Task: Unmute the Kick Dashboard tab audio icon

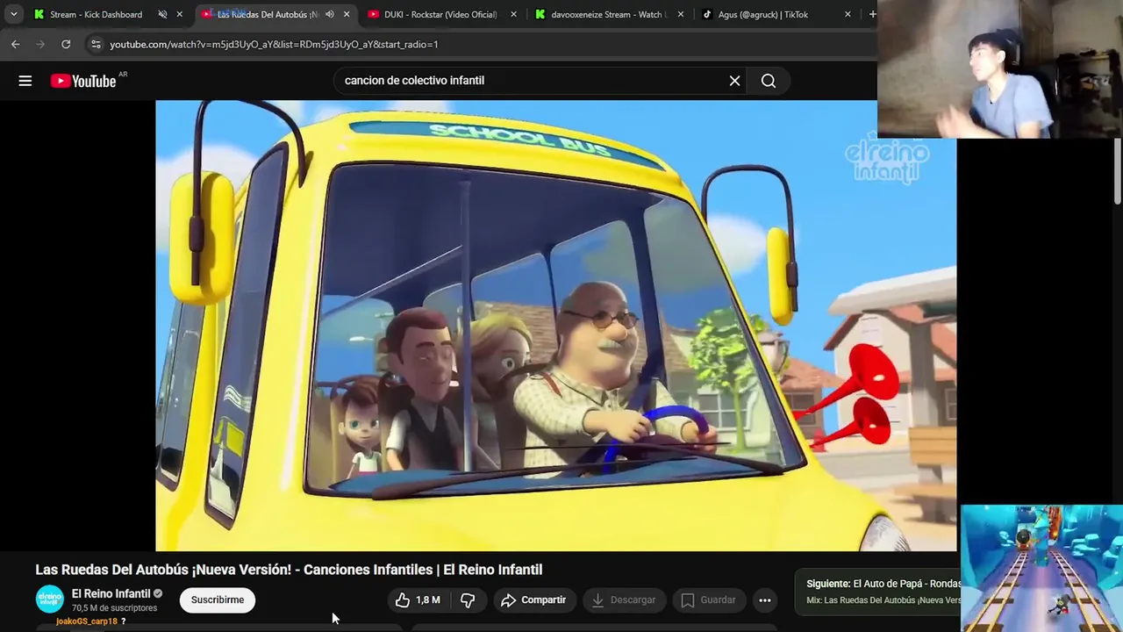Action: [162, 14]
